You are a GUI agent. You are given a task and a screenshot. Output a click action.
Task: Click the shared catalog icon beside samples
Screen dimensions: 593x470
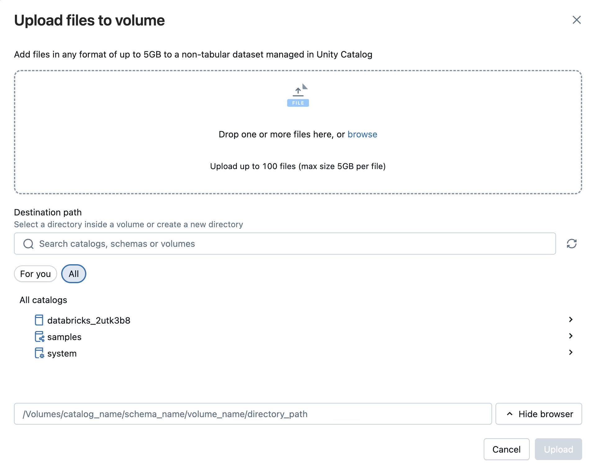coord(39,337)
